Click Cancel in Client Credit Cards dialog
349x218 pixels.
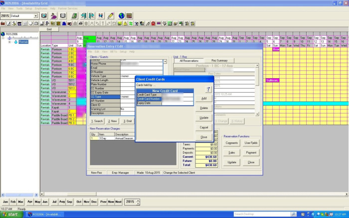[x=203, y=127]
